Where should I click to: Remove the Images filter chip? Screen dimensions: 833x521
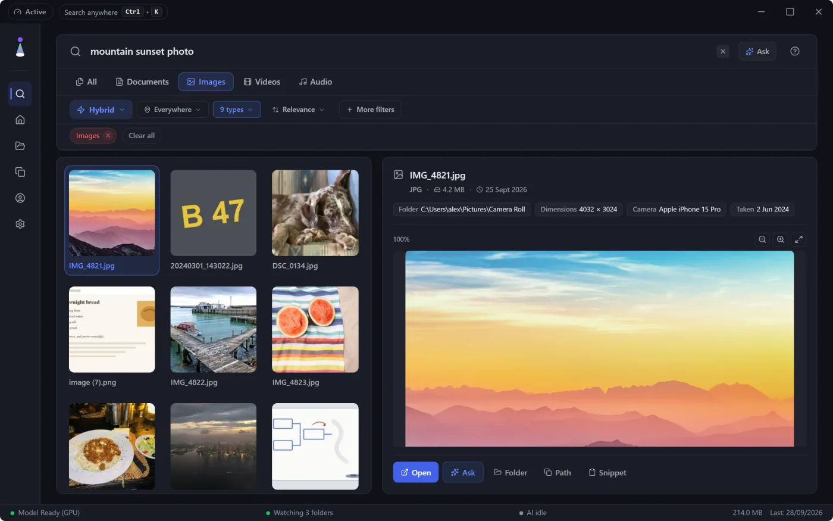pos(108,136)
